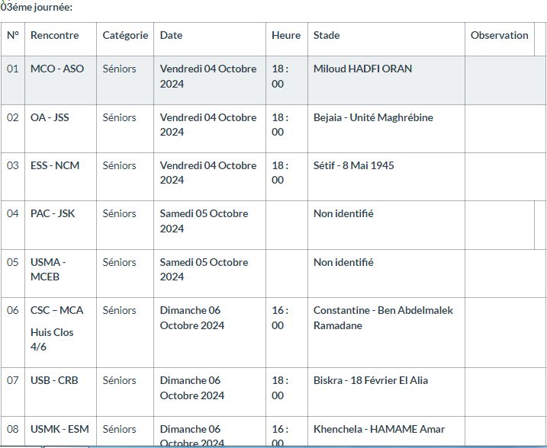This screenshot has height=448, width=547.
Task: Click the Observation column header
Action: 499,35
